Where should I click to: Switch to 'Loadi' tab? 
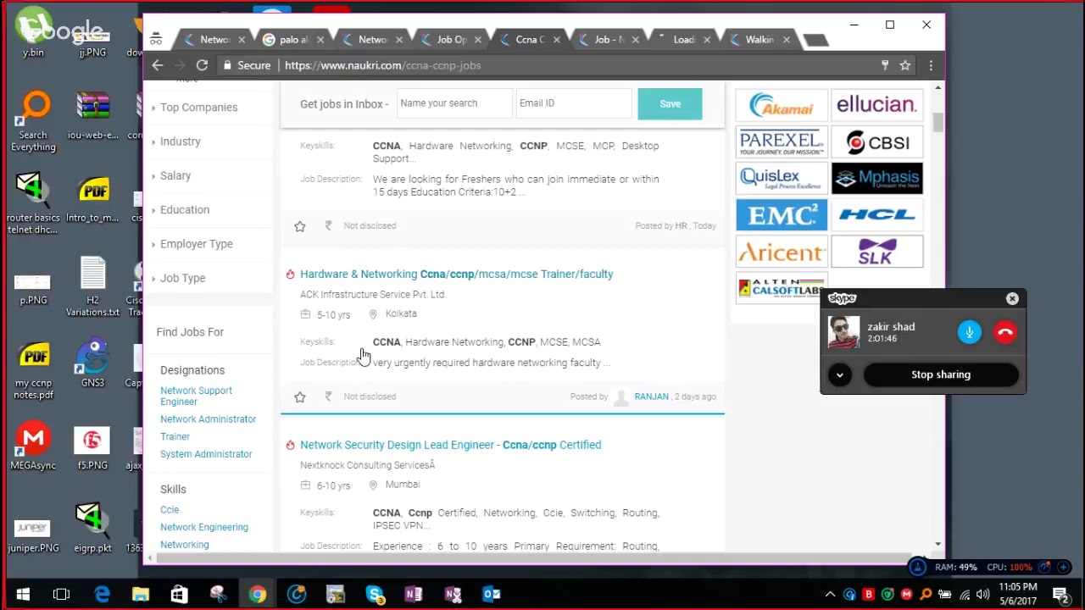coord(683,39)
